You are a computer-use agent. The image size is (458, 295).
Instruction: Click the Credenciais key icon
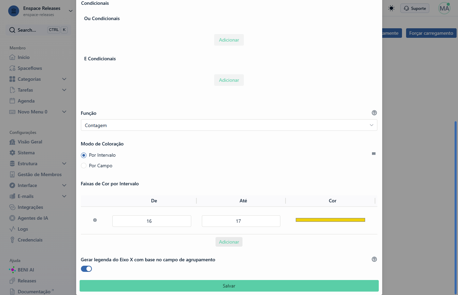12,240
